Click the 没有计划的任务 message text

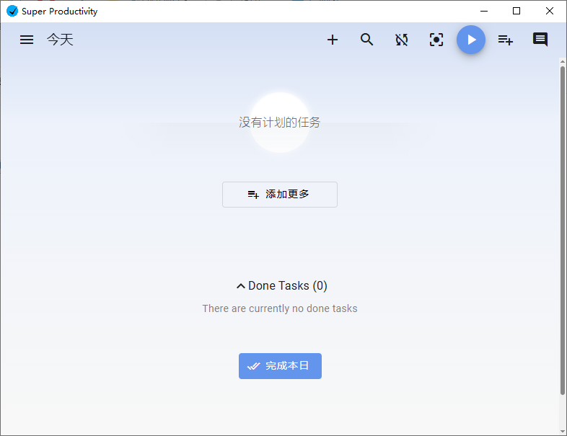coord(280,123)
